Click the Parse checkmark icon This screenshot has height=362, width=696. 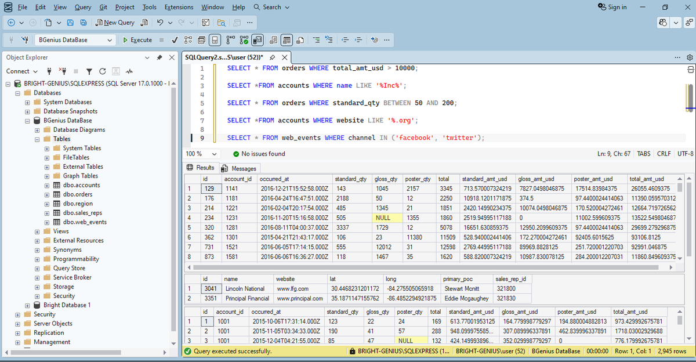pyautogui.click(x=175, y=40)
